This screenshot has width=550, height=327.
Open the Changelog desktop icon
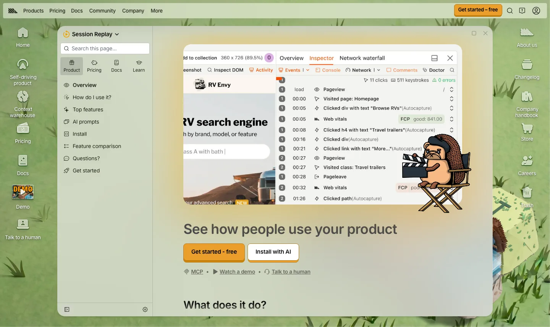[527, 69]
